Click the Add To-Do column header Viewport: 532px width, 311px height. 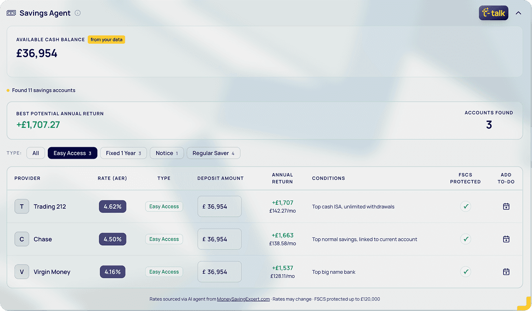[506, 178]
